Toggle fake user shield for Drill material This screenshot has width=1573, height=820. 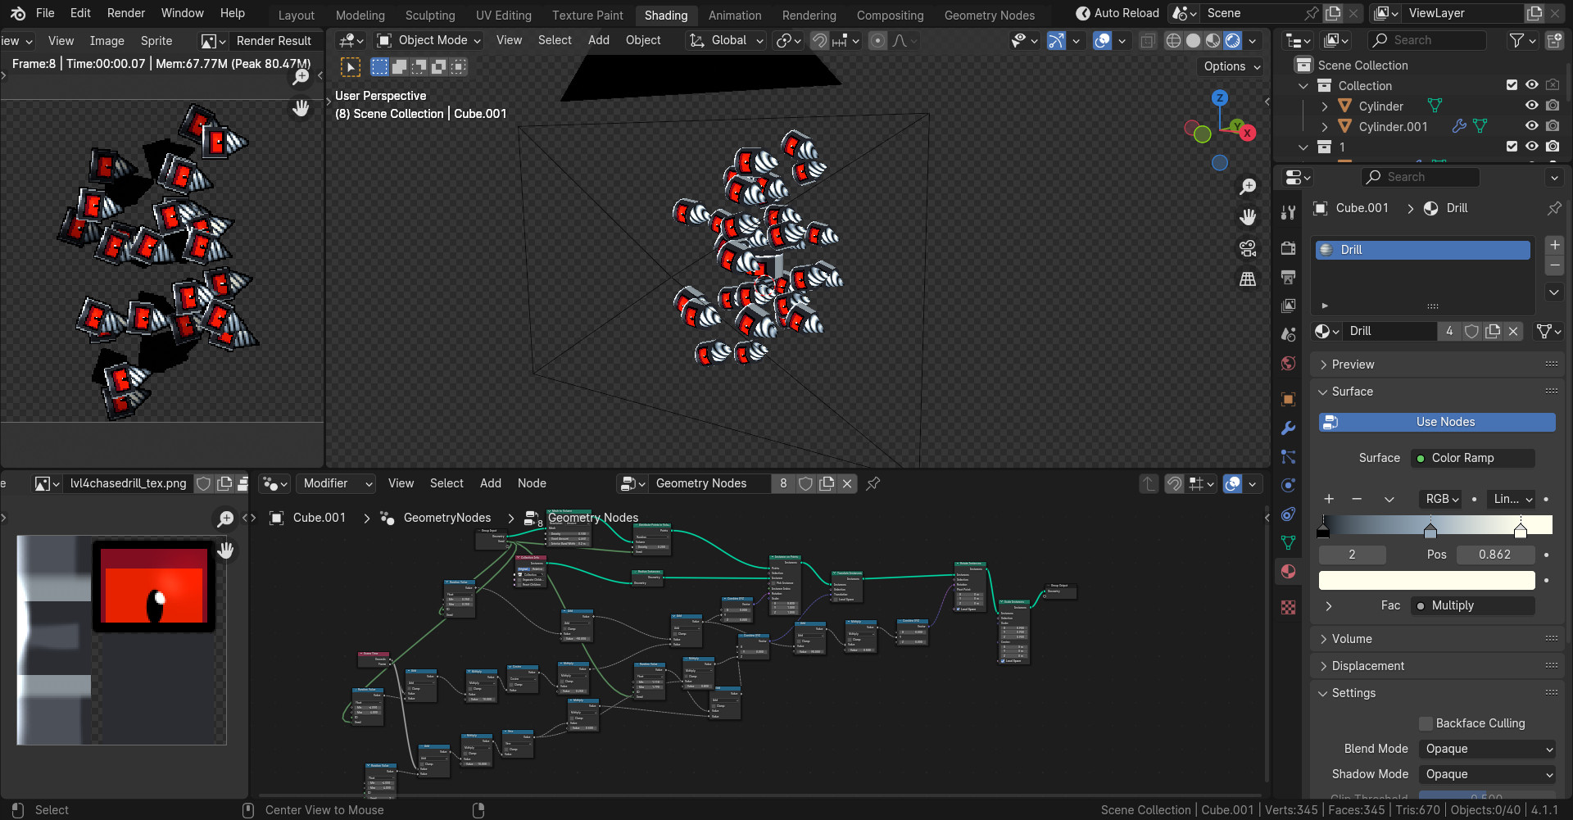(1472, 331)
